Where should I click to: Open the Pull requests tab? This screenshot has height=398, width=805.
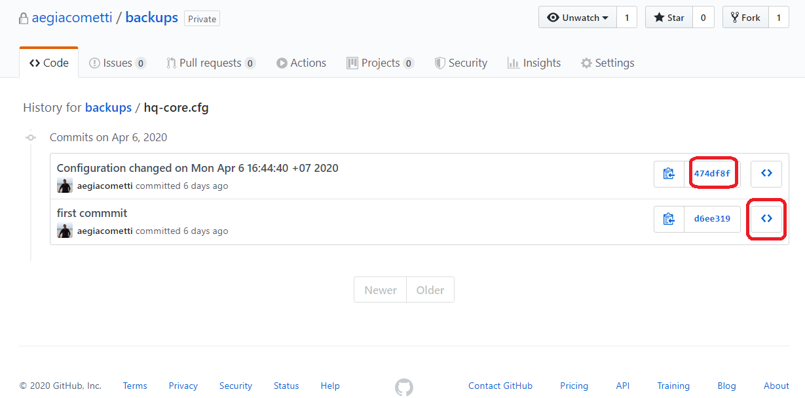click(210, 63)
